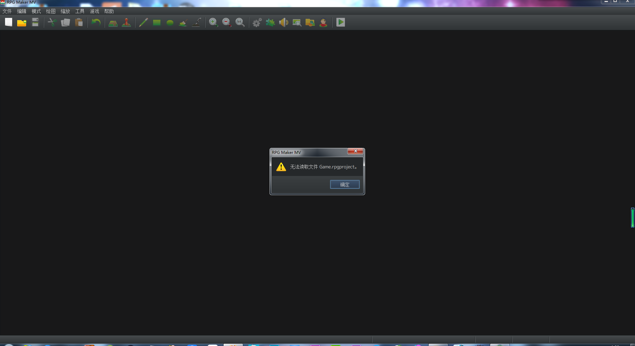Open the Resource Manager folder icon
Viewport: 635px width, 346px height.
point(310,22)
